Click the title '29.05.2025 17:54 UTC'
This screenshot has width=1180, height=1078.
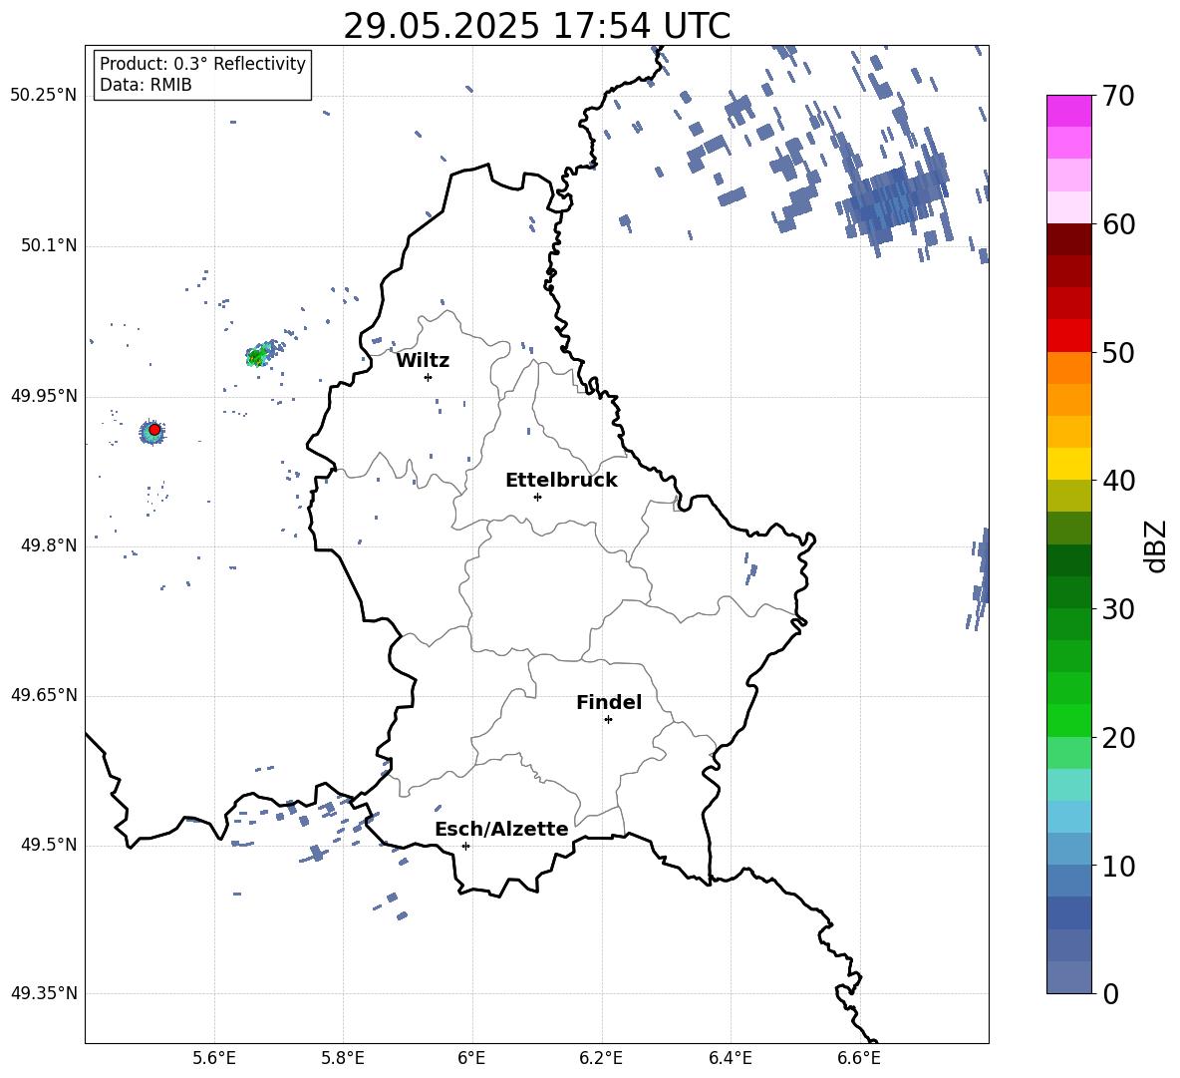pos(536,26)
